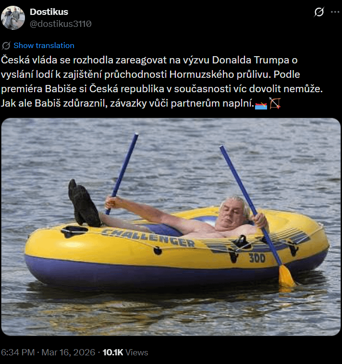
Task: Click the 300 number on the raft
Action: (257, 258)
